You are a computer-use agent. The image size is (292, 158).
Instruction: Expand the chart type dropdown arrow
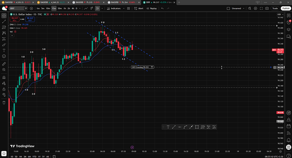pyautogui.click(x=102, y=8)
